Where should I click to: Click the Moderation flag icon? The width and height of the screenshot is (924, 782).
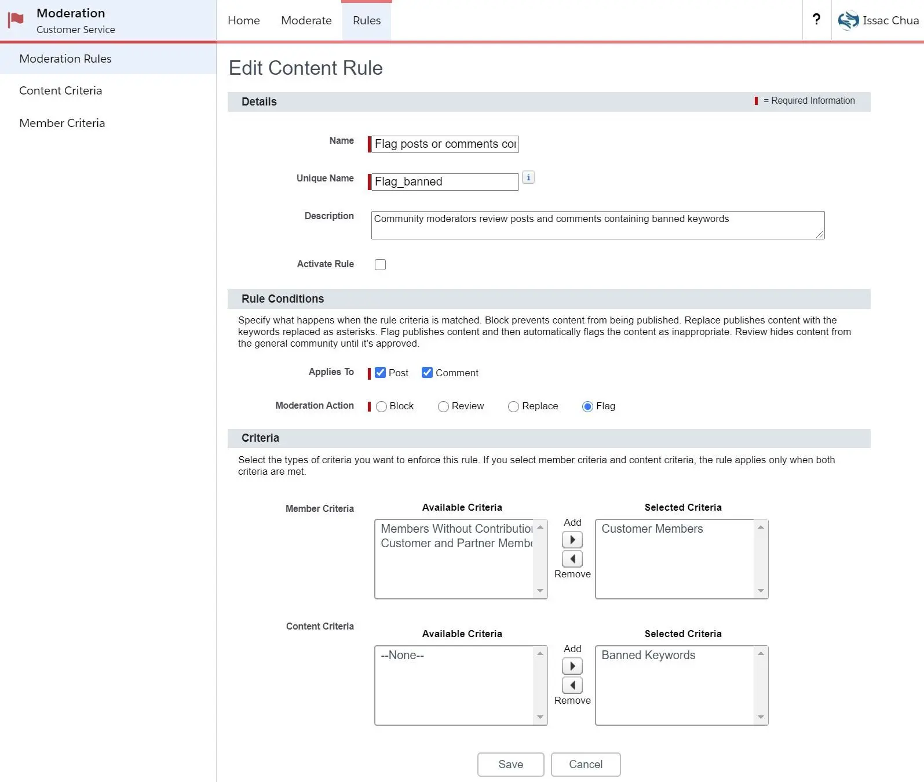click(x=16, y=20)
